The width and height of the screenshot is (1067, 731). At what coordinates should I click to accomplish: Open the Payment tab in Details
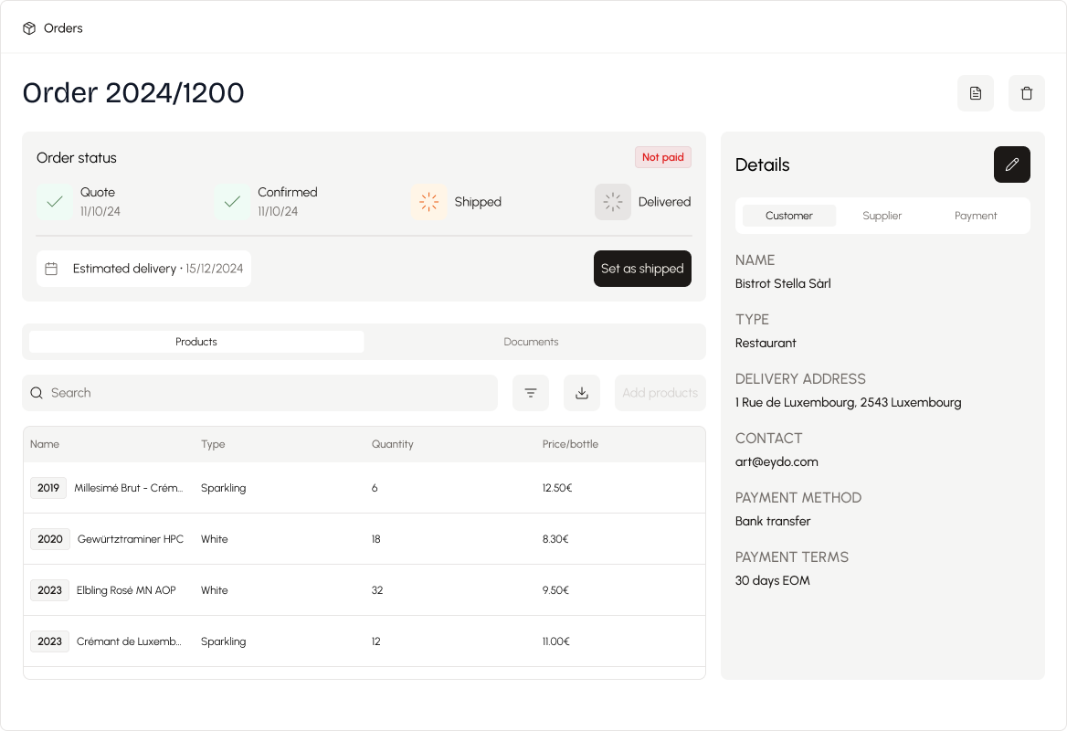(x=976, y=216)
